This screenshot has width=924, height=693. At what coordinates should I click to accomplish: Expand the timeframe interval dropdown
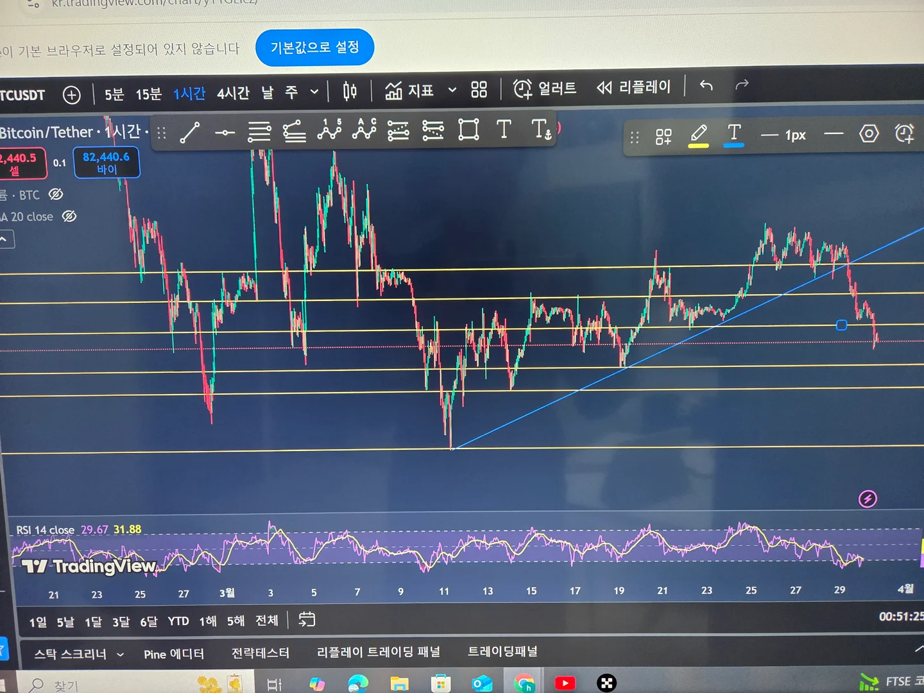click(314, 92)
